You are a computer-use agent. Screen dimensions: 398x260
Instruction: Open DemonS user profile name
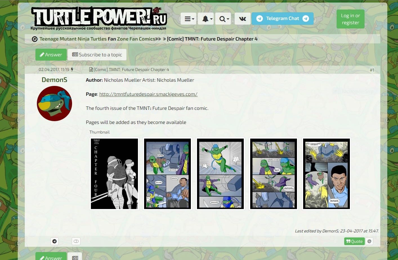54,80
